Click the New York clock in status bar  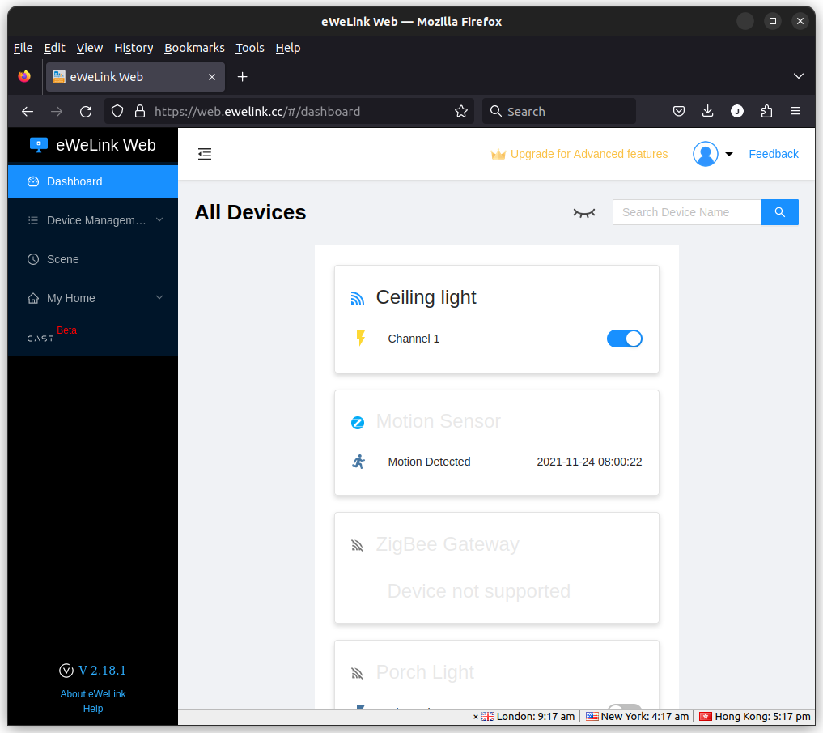[x=637, y=717]
